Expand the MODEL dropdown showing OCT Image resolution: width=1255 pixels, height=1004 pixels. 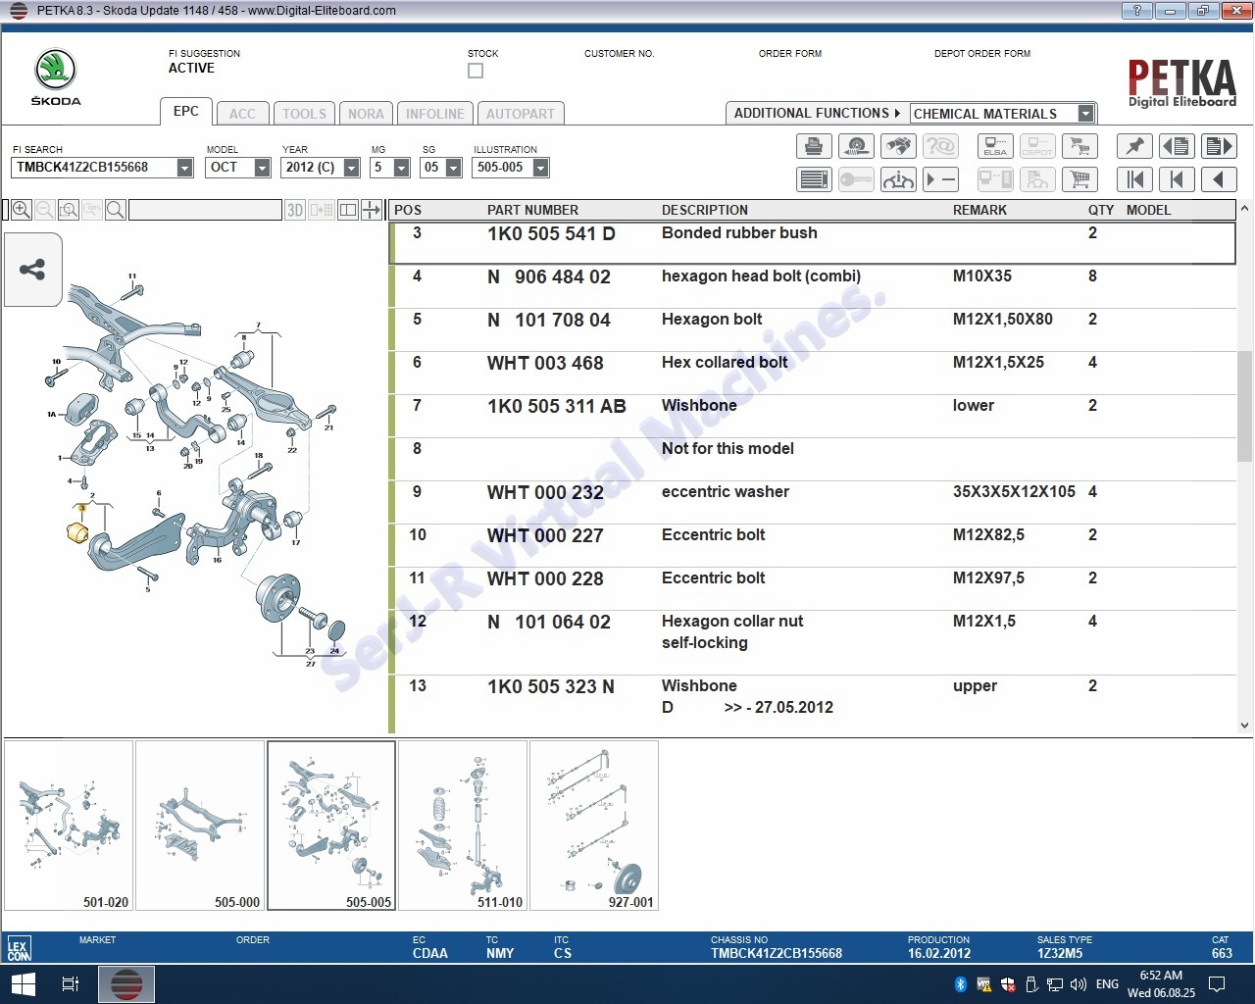pos(262,168)
